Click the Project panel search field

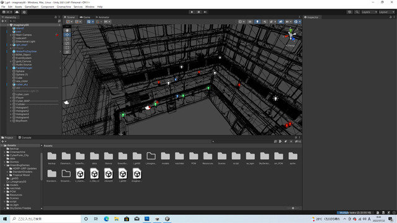242,142
